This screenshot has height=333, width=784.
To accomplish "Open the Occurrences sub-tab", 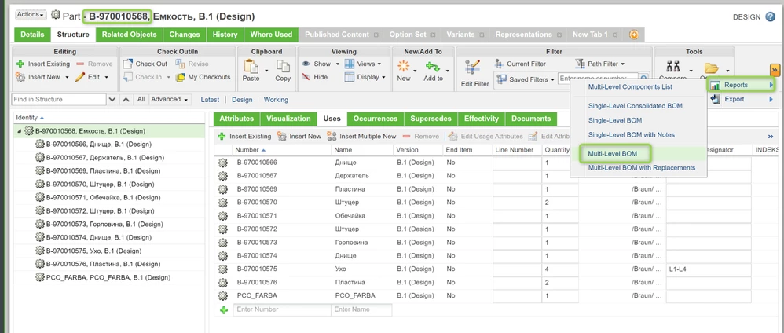I will (x=376, y=119).
